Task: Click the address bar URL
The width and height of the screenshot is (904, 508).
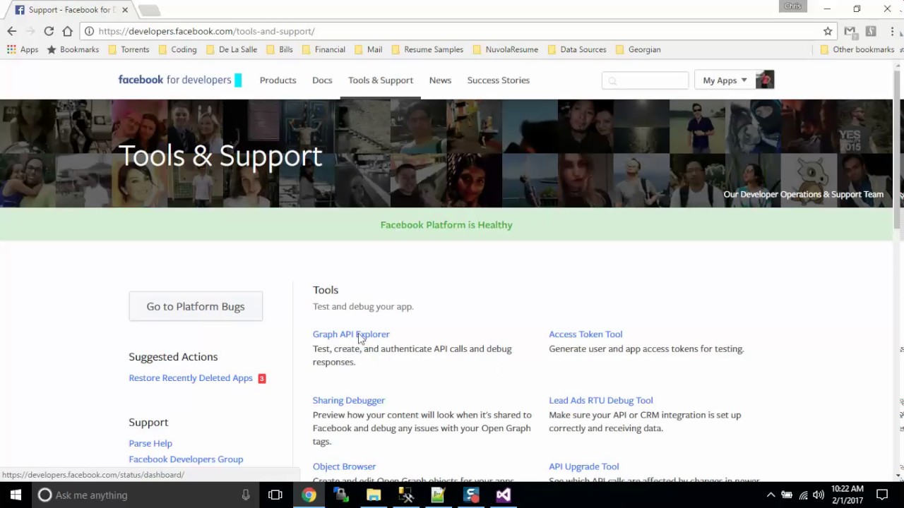Action: [x=207, y=31]
